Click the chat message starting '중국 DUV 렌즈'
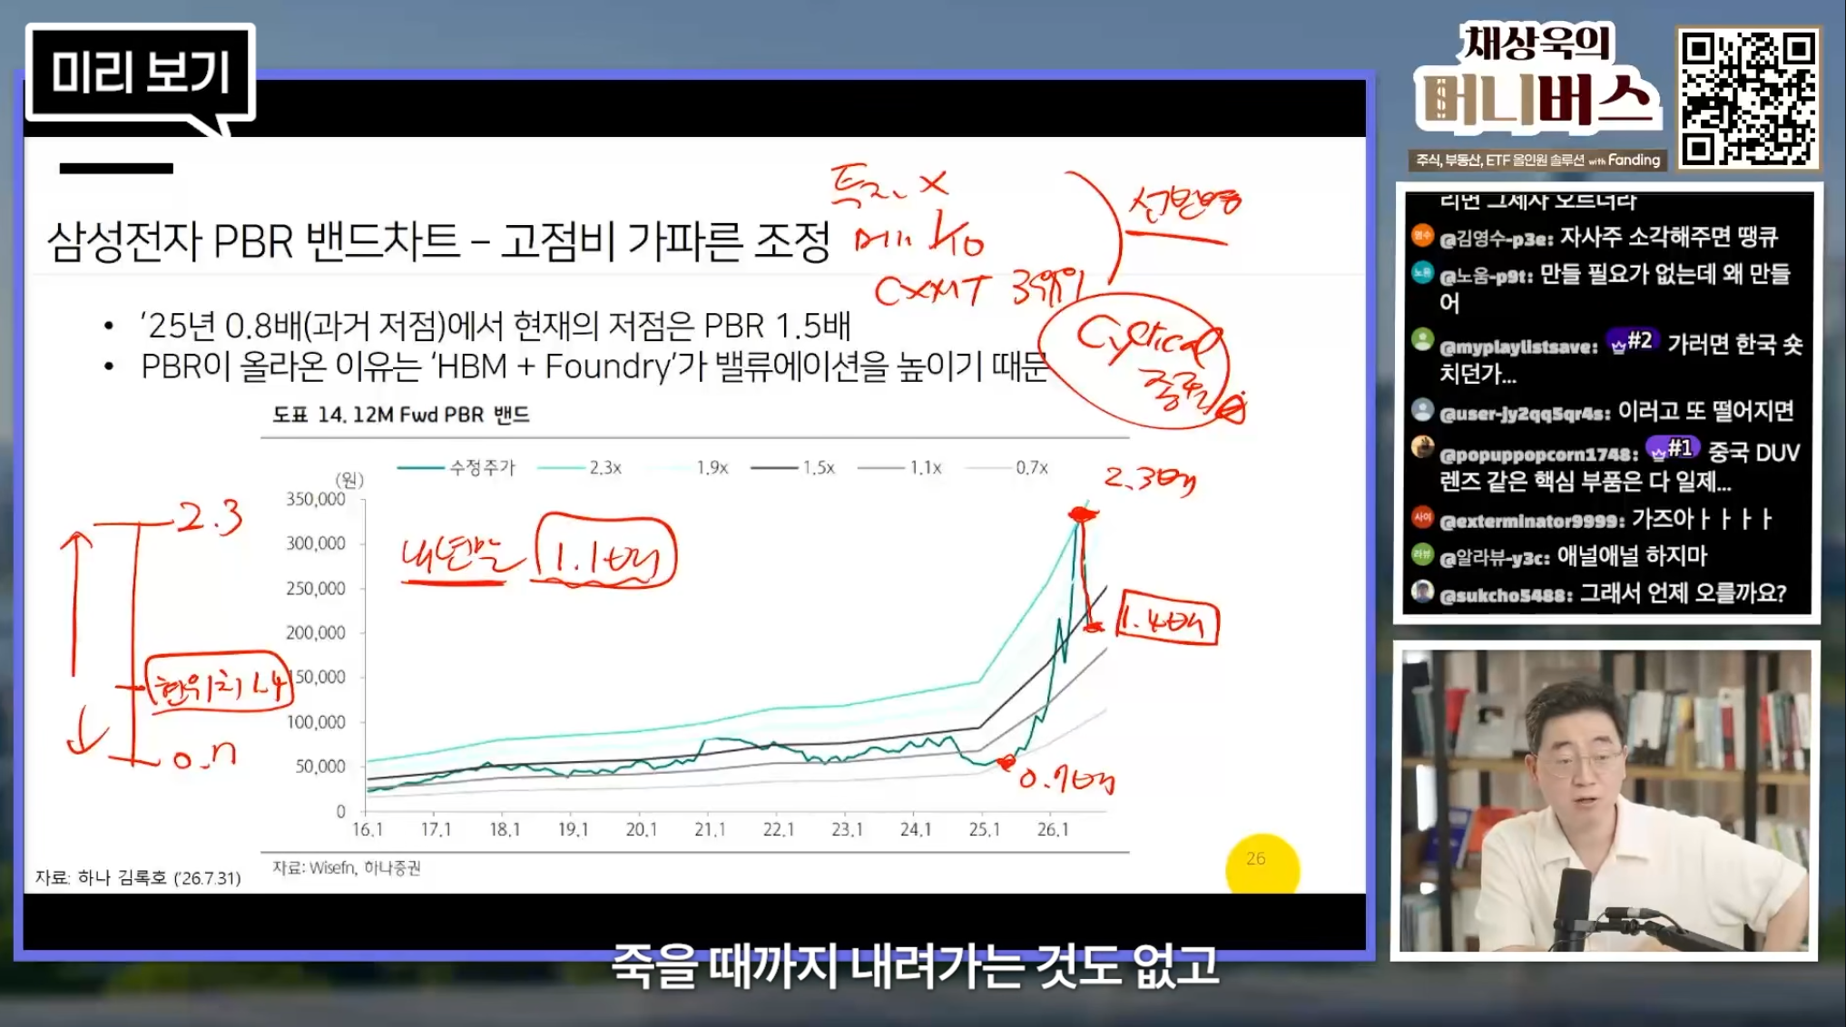The width and height of the screenshot is (1846, 1027). (x=1620, y=466)
